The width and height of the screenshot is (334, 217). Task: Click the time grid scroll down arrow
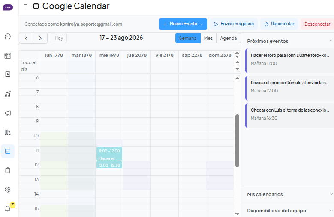[237, 214]
